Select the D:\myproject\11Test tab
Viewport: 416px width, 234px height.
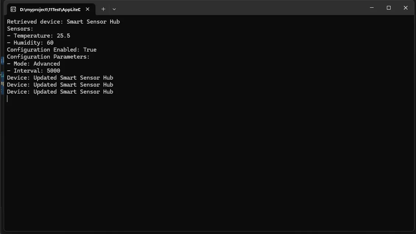pos(50,9)
